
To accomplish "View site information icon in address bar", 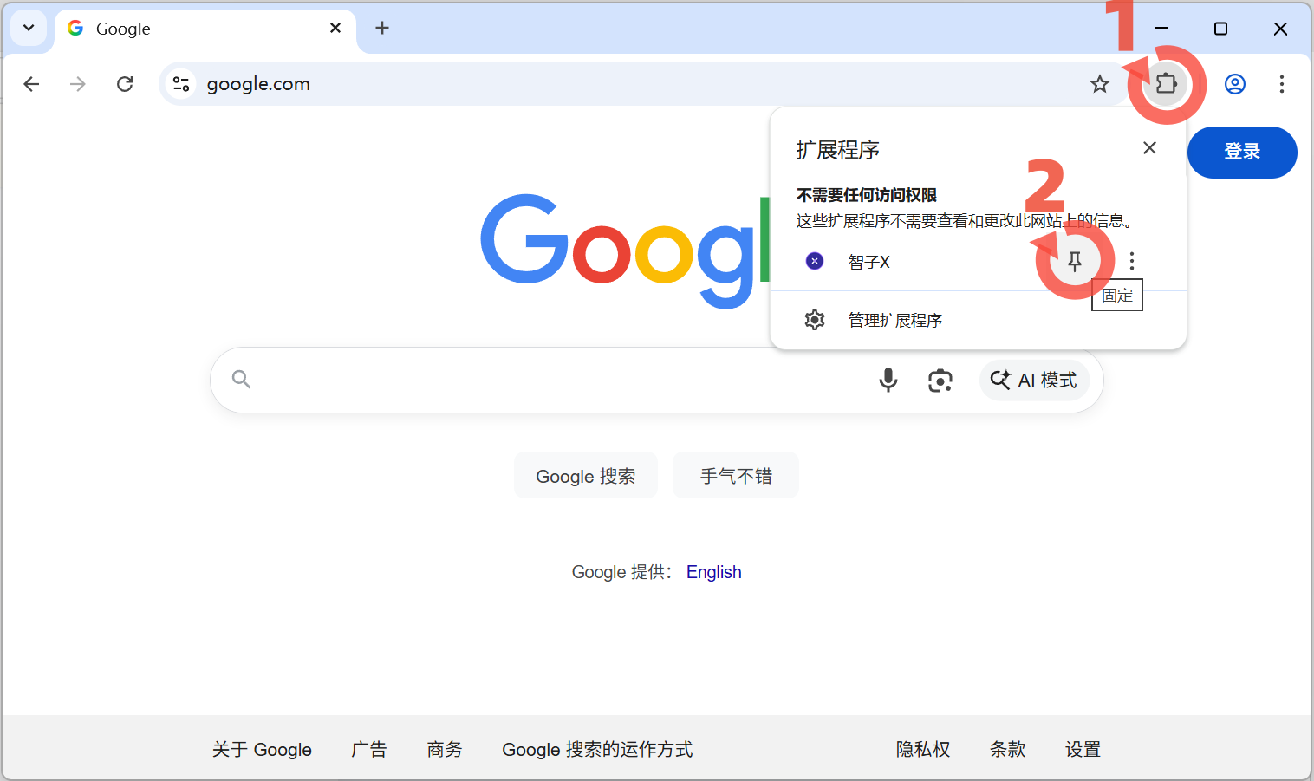I will coord(181,84).
